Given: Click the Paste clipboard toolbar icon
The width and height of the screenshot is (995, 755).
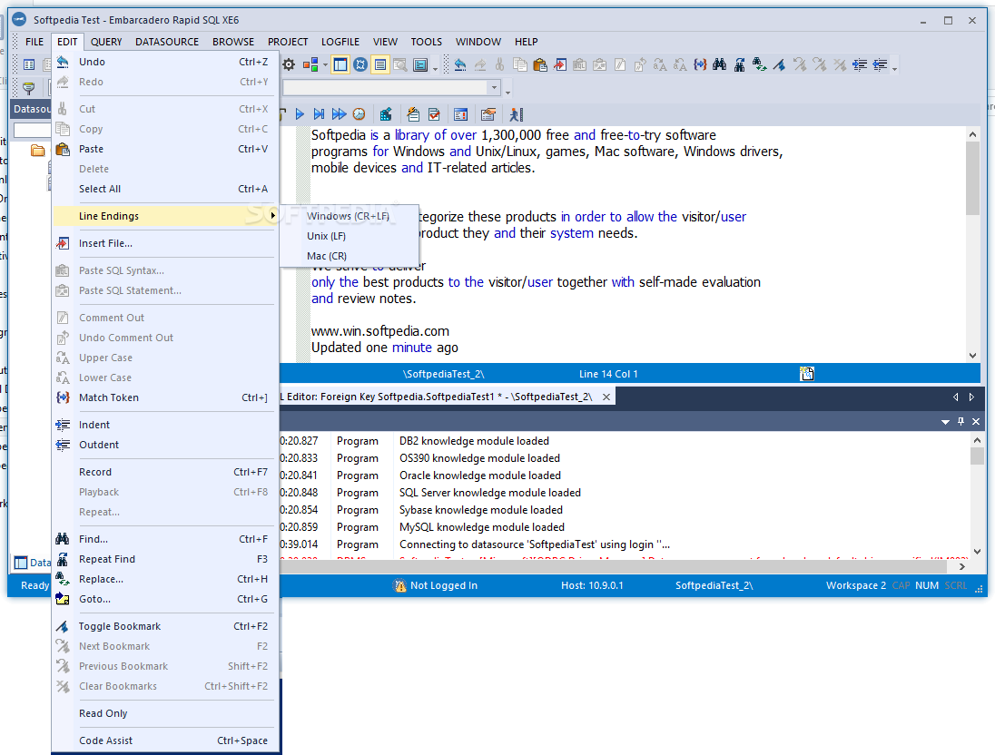Looking at the screenshot, I should pos(540,64).
